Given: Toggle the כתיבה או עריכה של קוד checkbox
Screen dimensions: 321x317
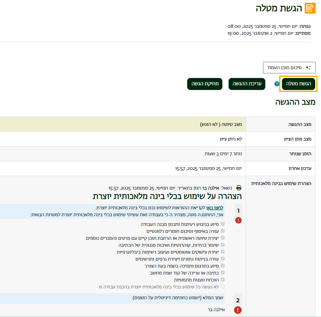Looking at the screenshot, I should 222,273.
